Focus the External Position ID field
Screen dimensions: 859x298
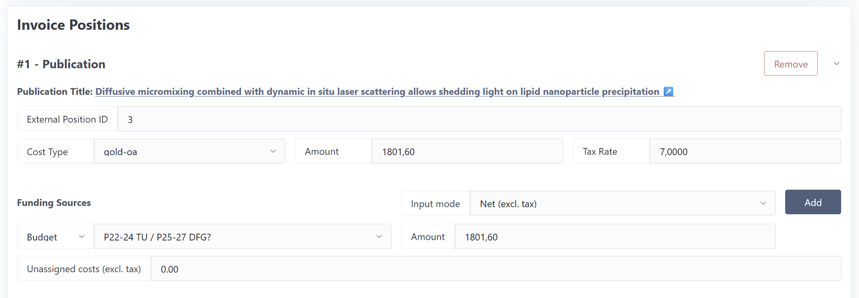click(479, 119)
